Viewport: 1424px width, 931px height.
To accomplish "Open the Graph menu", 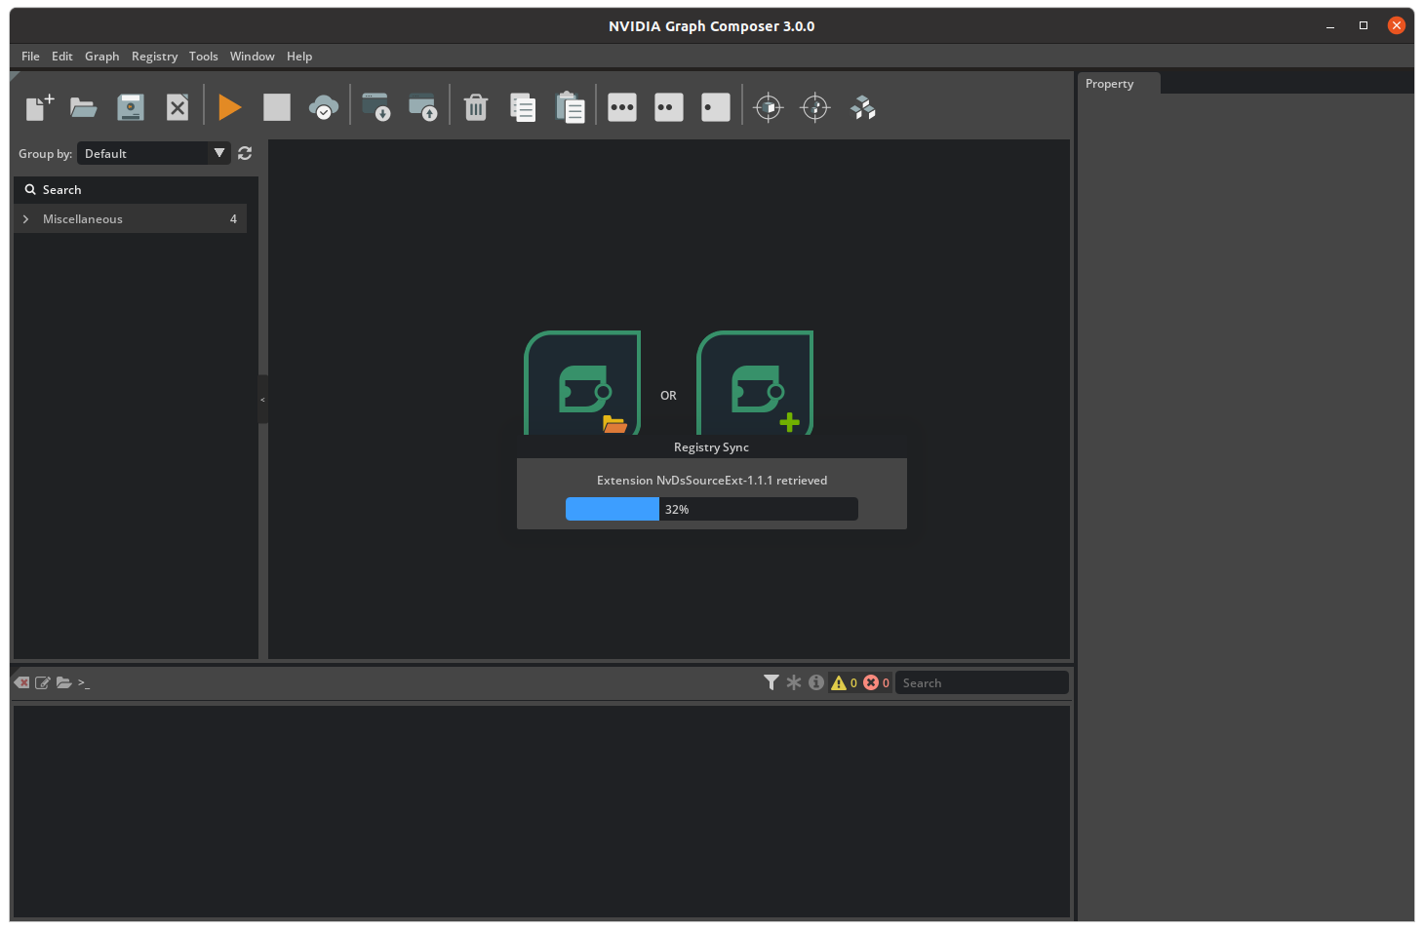I will pyautogui.click(x=101, y=57).
